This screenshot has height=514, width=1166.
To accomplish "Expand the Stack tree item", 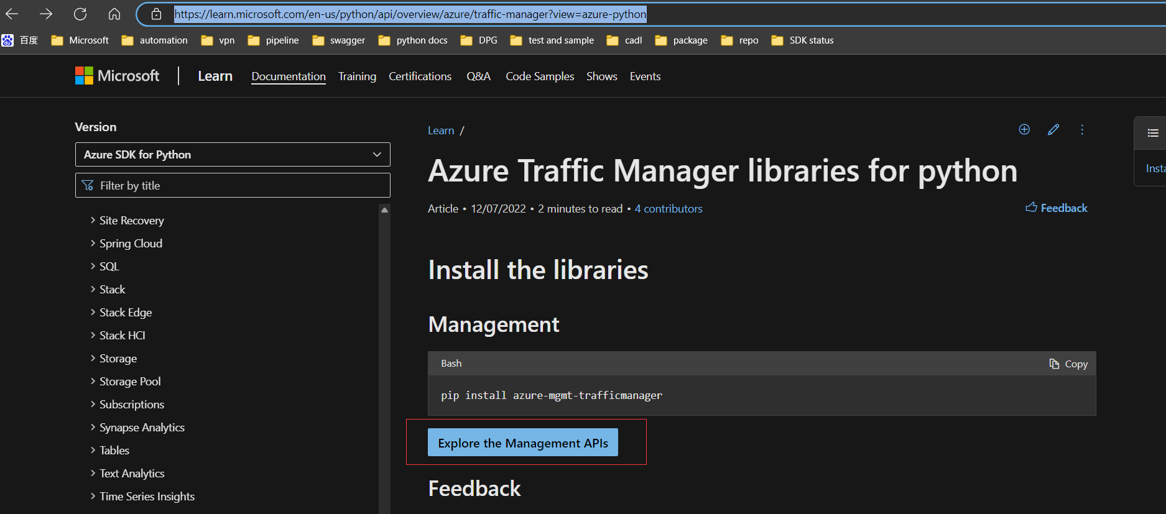I will (x=112, y=290).
